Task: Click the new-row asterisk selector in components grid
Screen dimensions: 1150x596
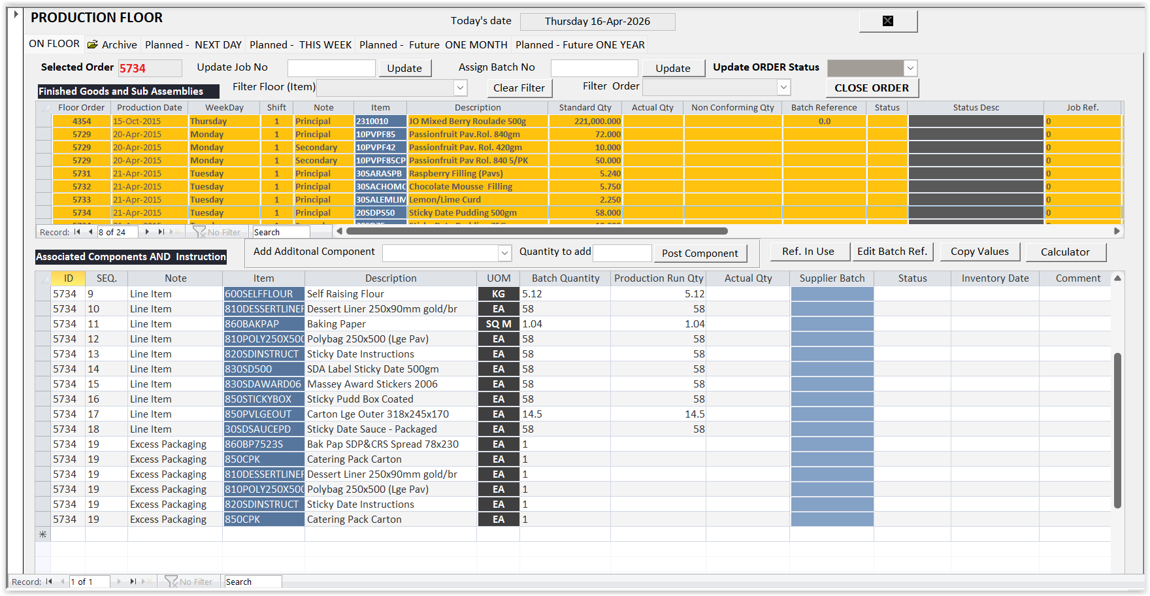Action: tap(43, 535)
